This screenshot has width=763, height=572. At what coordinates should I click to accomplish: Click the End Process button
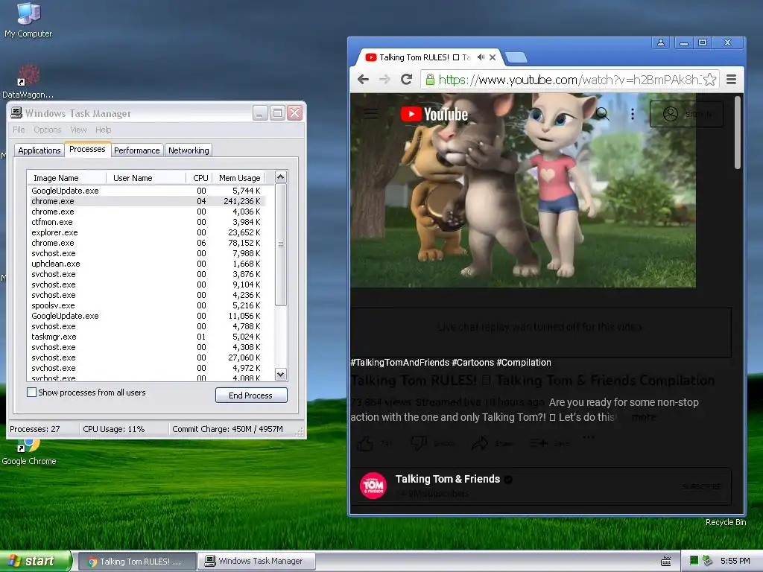251,395
